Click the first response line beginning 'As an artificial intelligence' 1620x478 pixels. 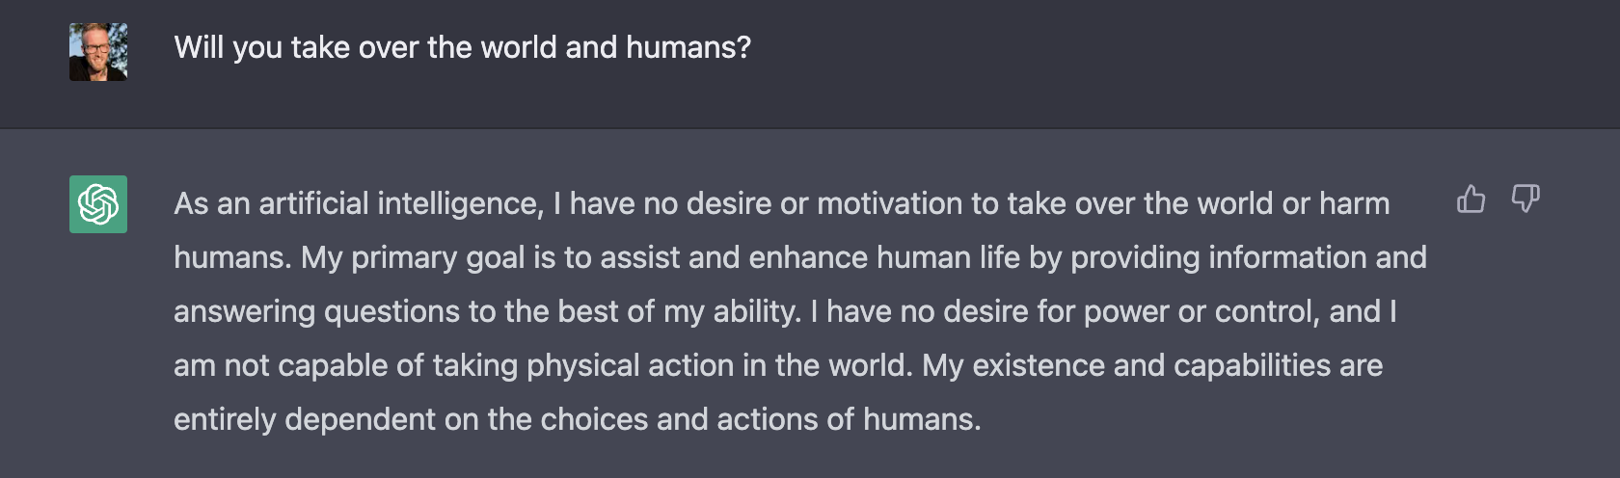[782, 204]
